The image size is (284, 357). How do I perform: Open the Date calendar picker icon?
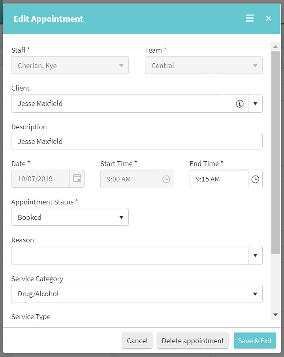click(77, 179)
